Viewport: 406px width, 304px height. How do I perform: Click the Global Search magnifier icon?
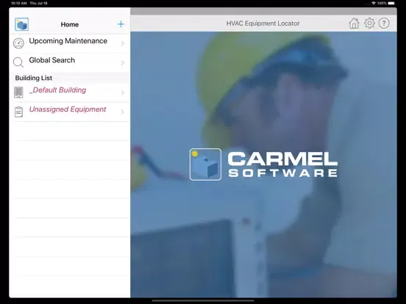(18, 62)
